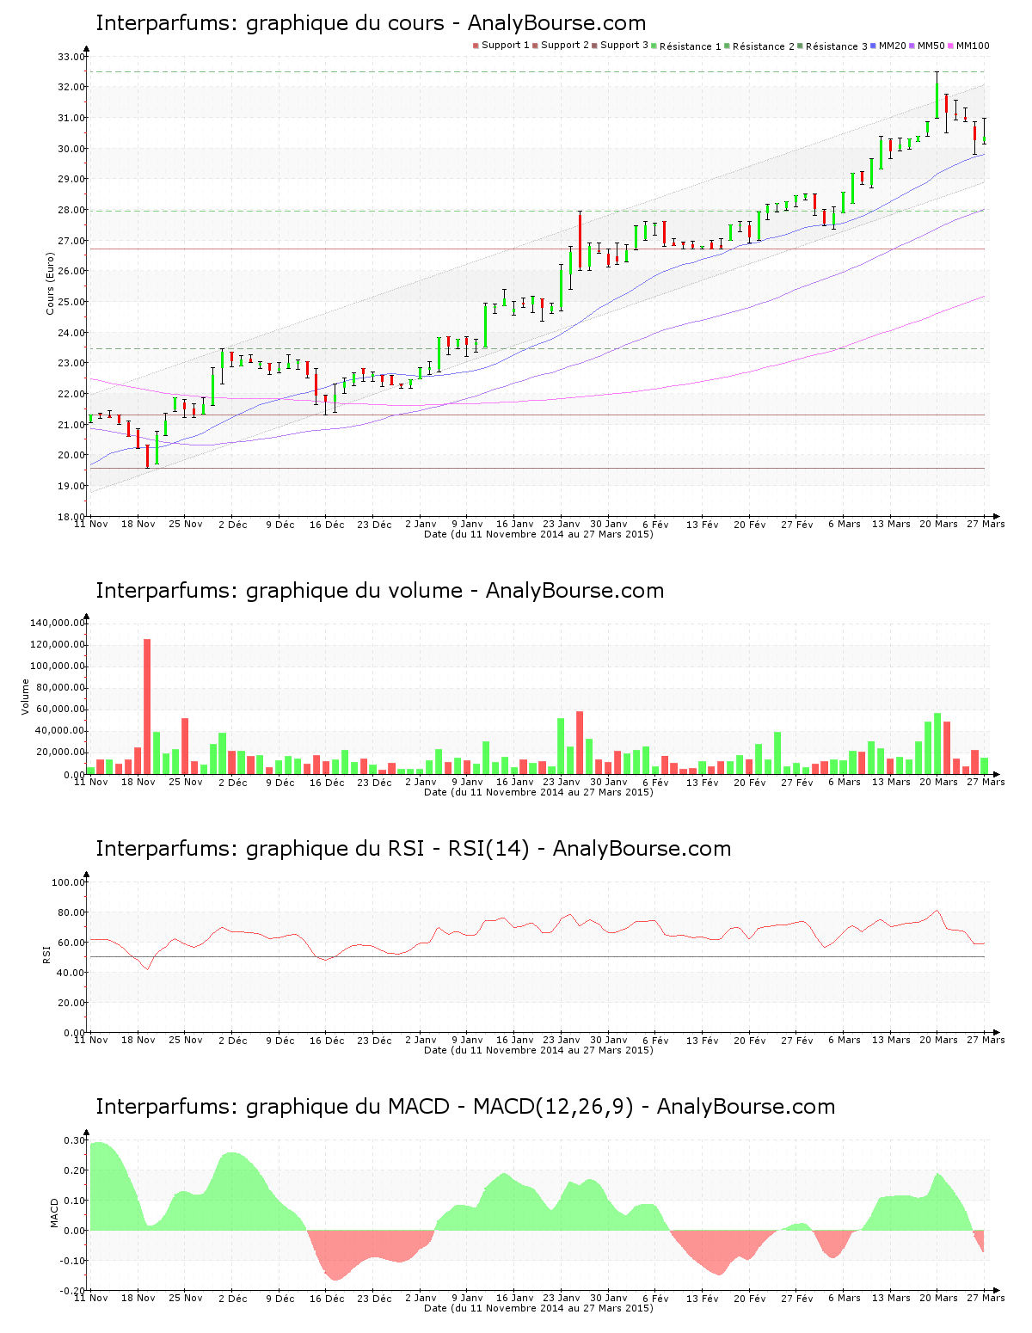The width and height of the screenshot is (1032, 1333).
Task: Click the '33.00' value on the price axis
Action: click(x=71, y=57)
